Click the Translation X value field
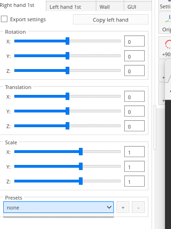The width and height of the screenshot is (171, 229). pos(134,96)
